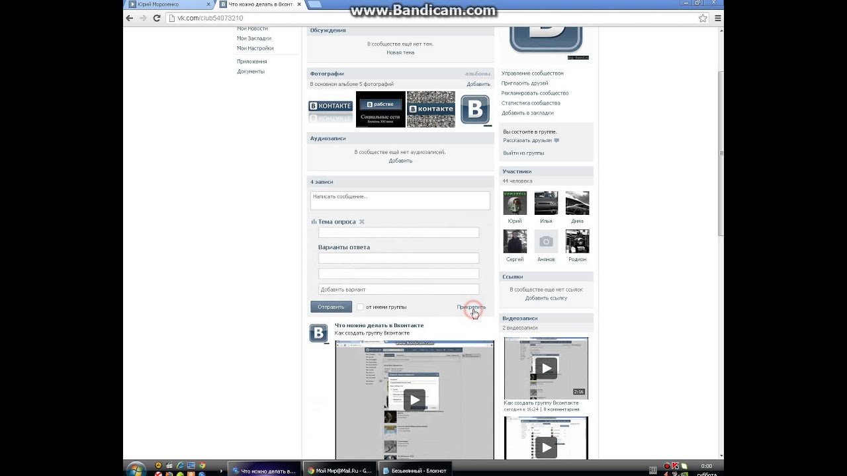Open member Илья's avatar
847x476 pixels.
546,203
